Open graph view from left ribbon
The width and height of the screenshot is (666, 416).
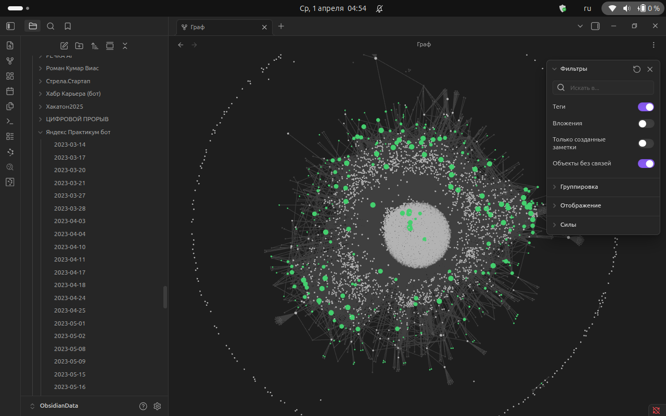tap(10, 61)
